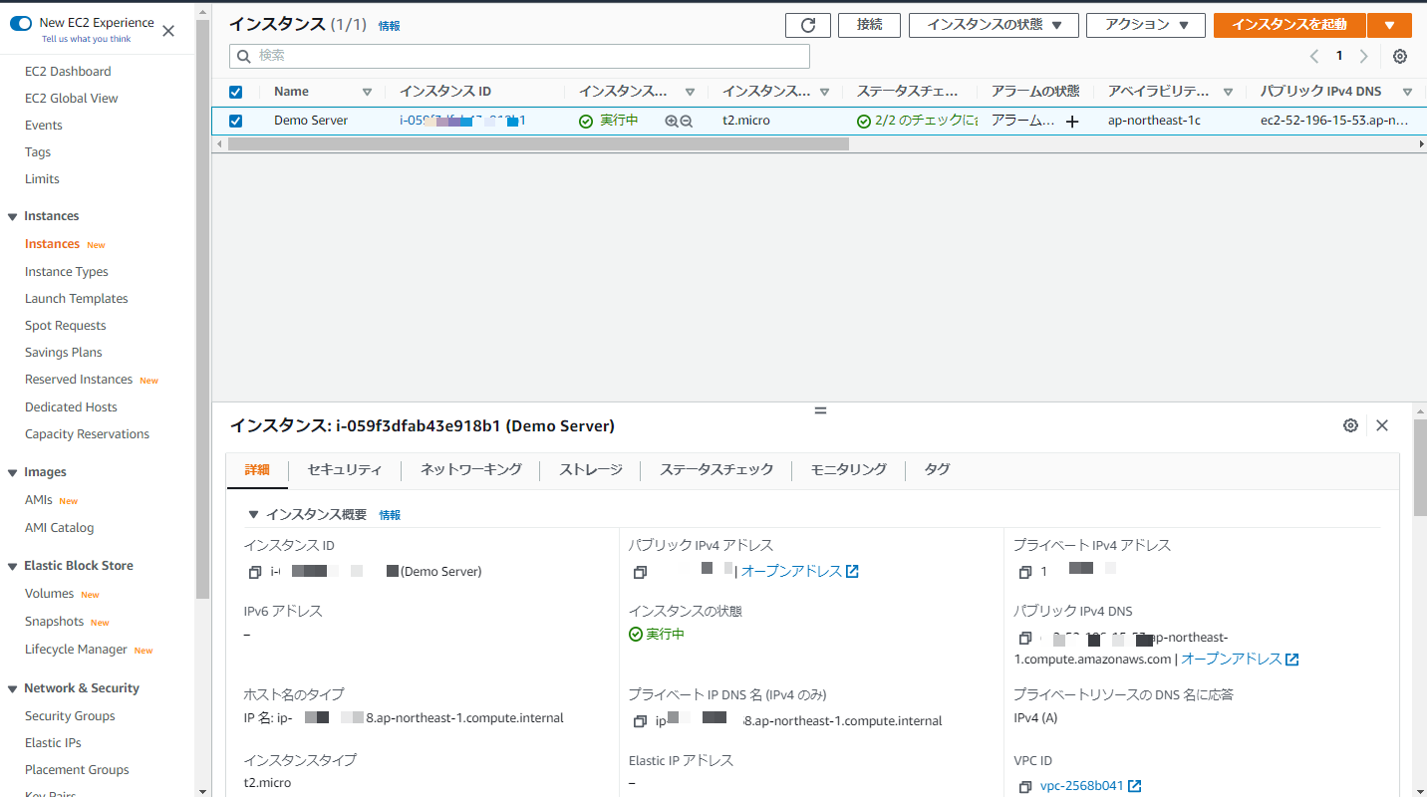Collapse the インスタンス概要 section
Screen dimensions: 1427x797
[x=255, y=514]
